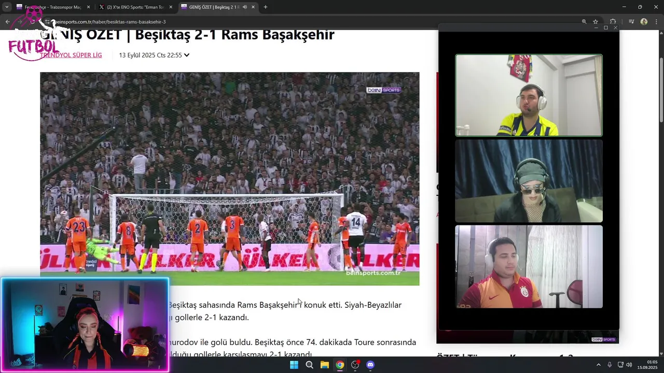Close the Fenerbahçe - Trabzonspor tab

[x=88, y=7]
